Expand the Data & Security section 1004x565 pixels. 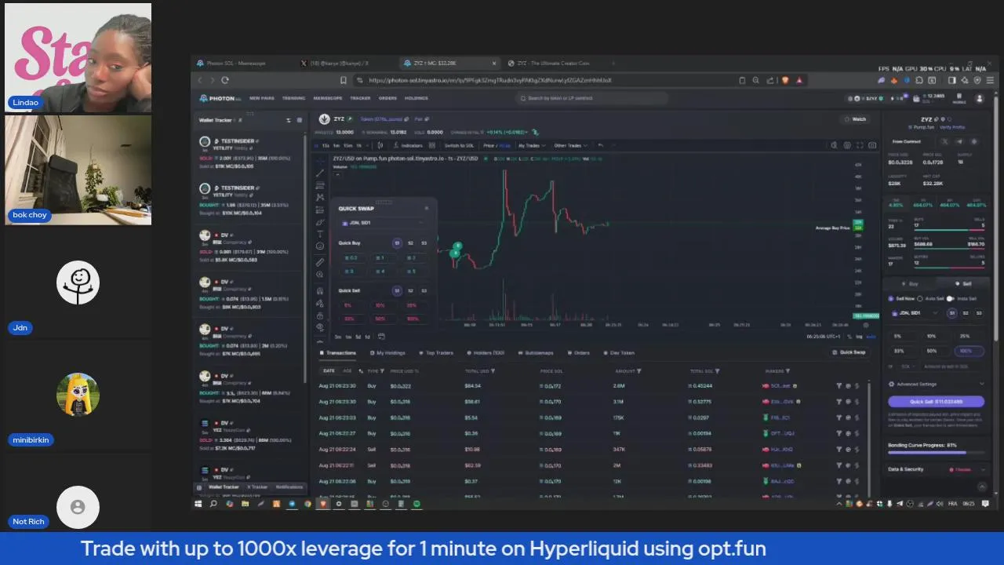pyautogui.click(x=937, y=469)
